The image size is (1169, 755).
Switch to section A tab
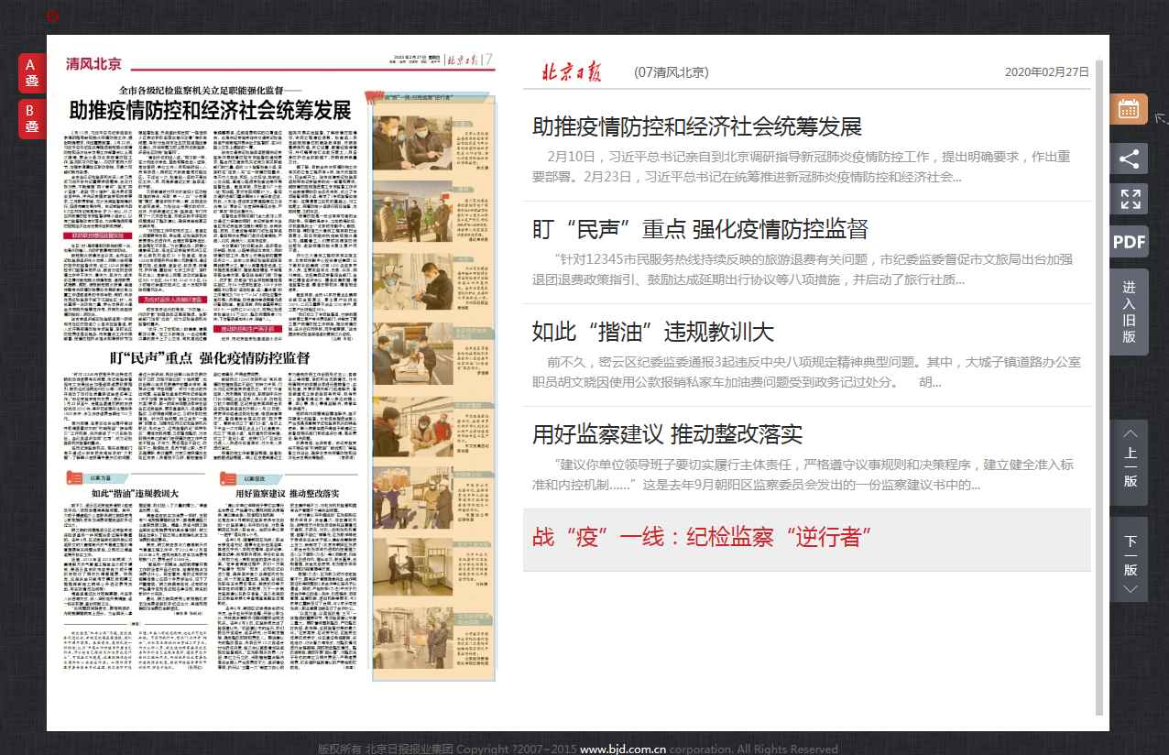[31, 73]
